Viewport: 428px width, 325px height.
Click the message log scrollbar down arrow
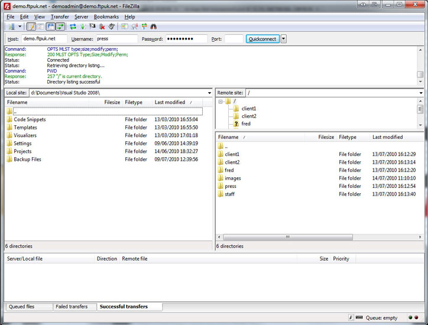tap(420, 82)
